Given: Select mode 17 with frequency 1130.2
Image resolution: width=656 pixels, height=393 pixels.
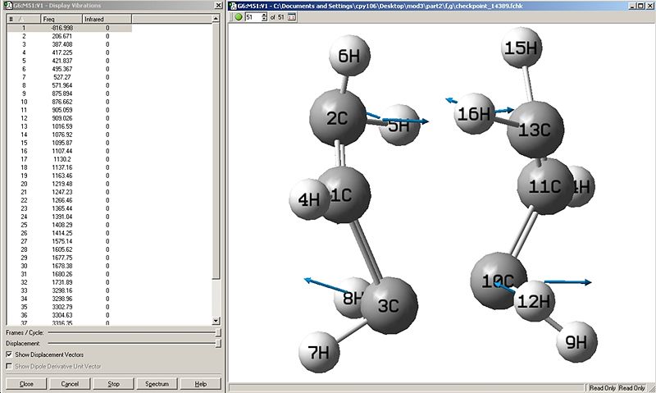Looking at the screenshot, I should tap(70, 159).
